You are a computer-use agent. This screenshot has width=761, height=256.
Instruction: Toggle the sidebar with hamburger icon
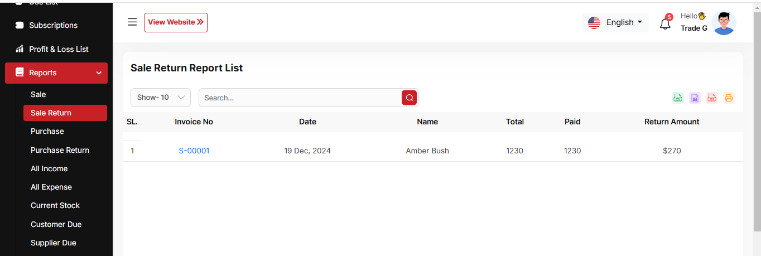(x=132, y=22)
